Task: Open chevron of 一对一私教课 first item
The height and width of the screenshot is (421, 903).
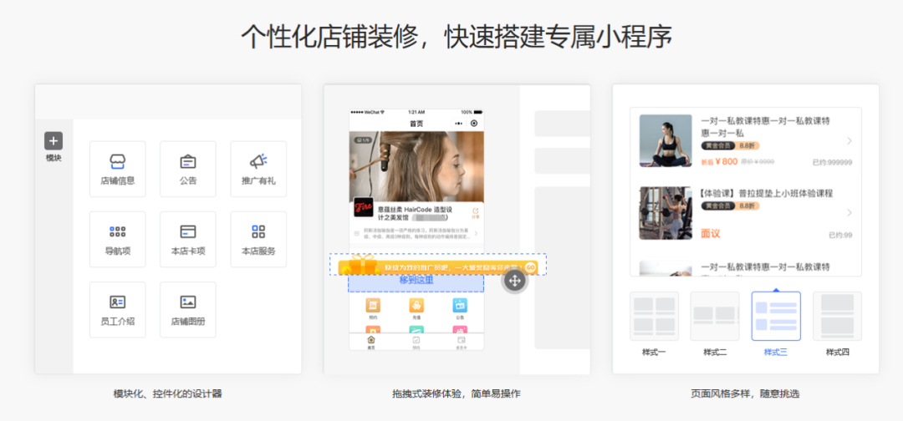Action: pos(849,141)
